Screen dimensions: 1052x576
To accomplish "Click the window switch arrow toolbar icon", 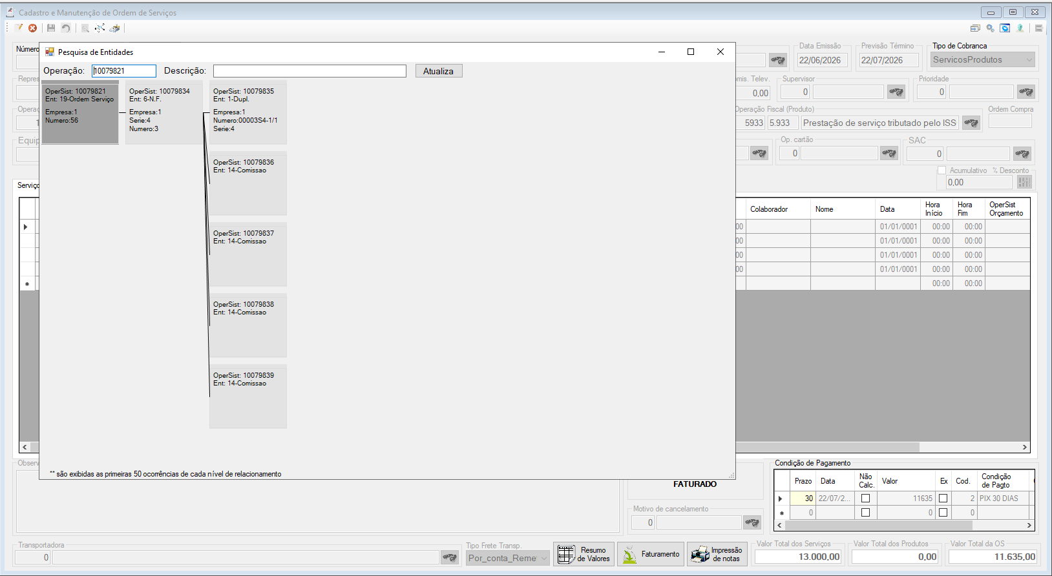I will [975, 28].
